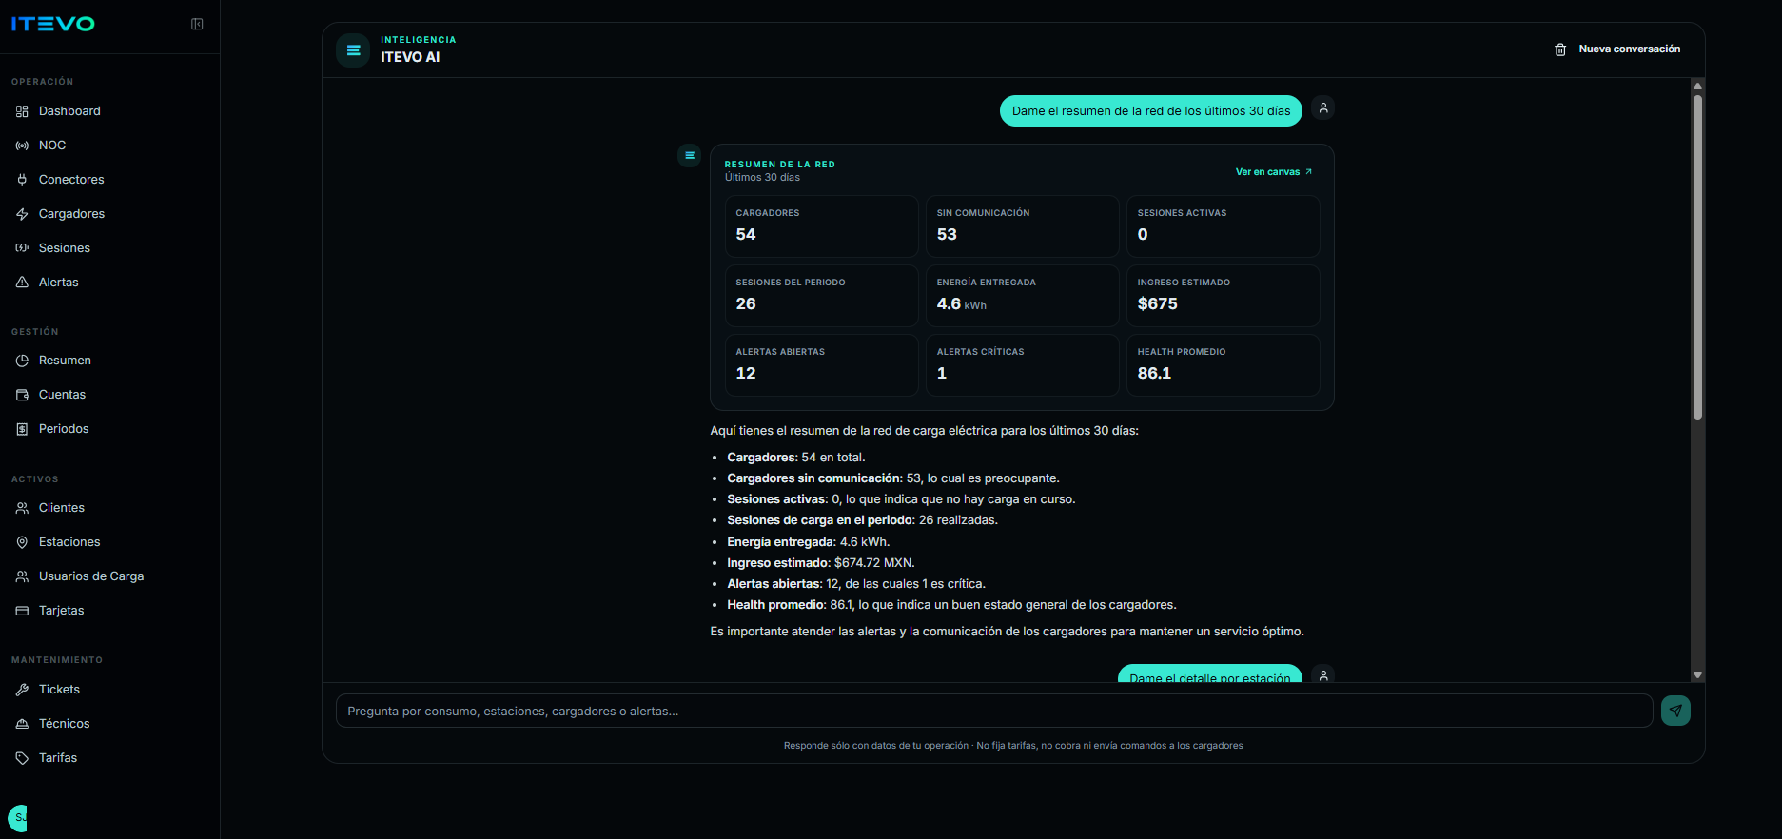1782x839 pixels.
Task: Click the Técnicos hard hat icon
Action: pyautogui.click(x=22, y=724)
